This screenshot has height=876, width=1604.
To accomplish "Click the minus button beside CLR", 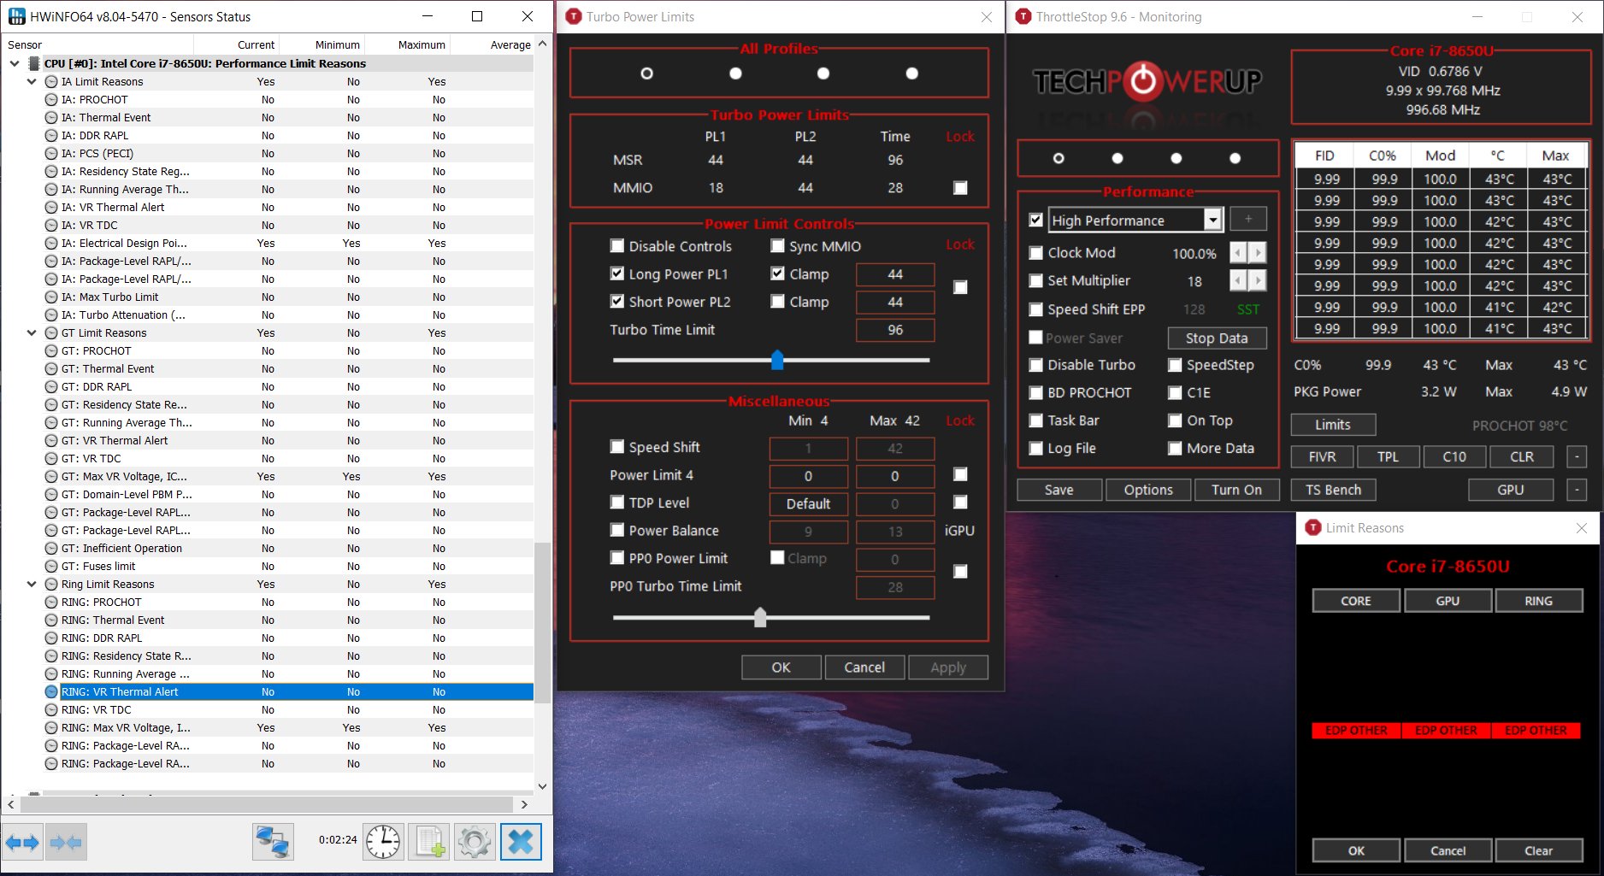I will (x=1577, y=457).
